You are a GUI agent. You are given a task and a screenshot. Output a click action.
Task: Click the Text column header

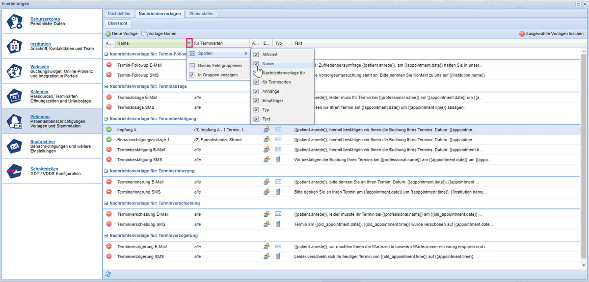[x=298, y=44]
